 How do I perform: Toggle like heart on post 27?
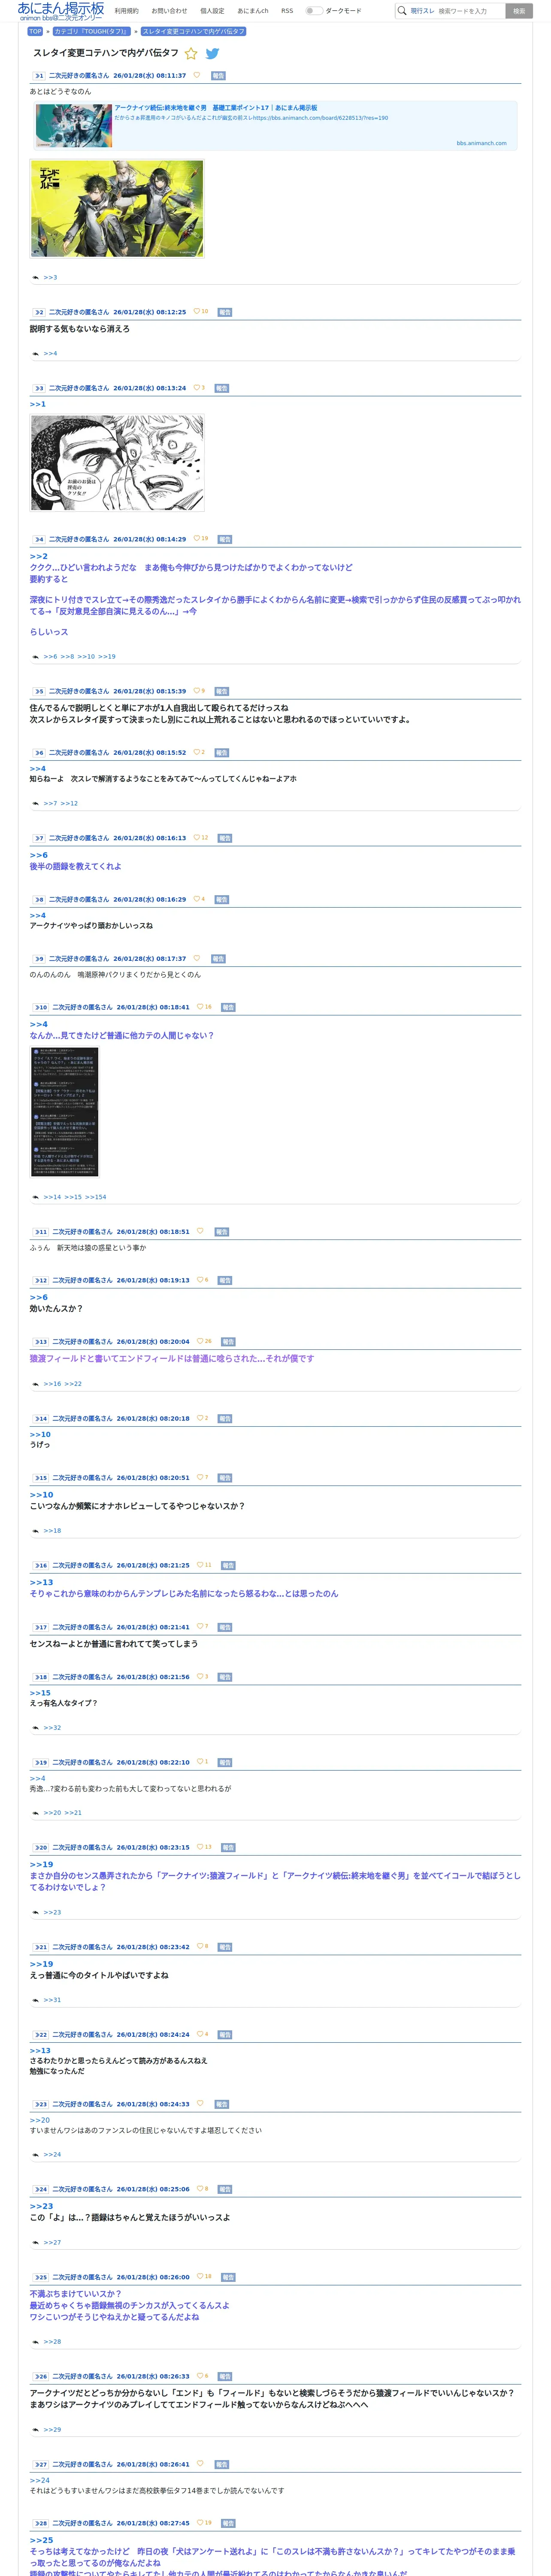point(200,2463)
